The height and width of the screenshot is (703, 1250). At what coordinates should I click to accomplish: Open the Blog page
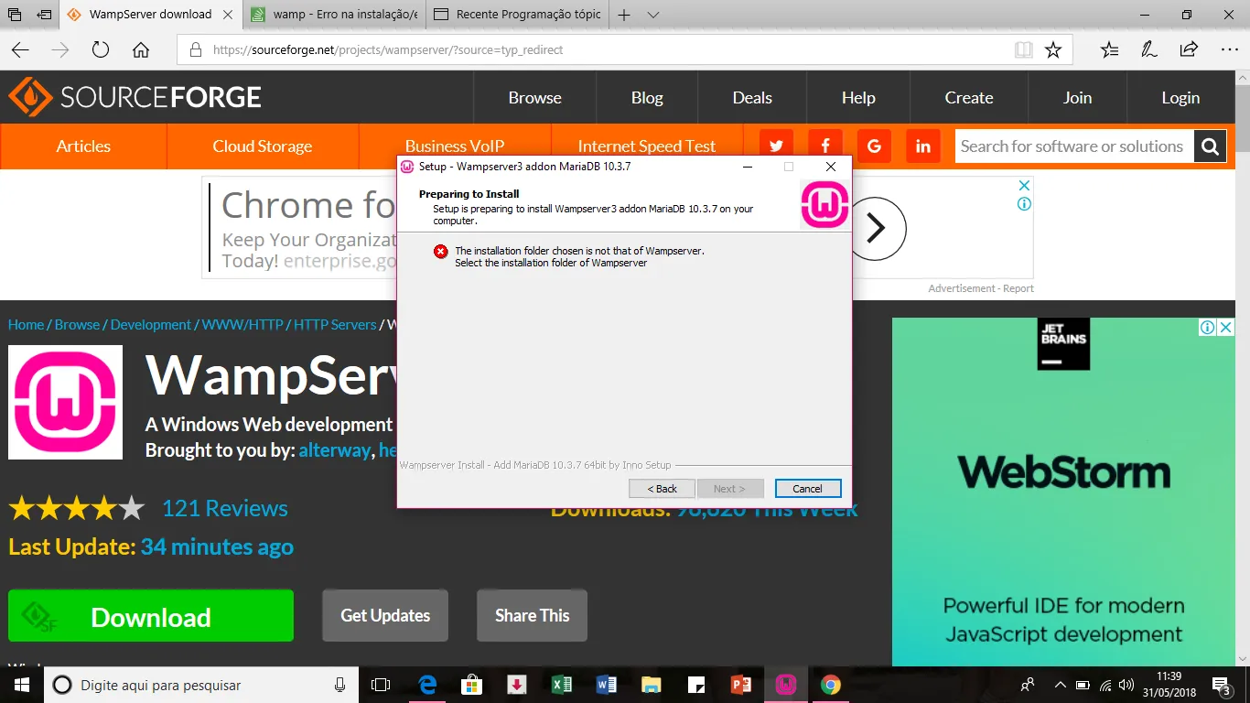pos(647,98)
